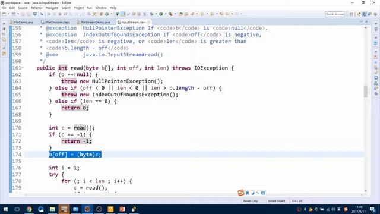Click the editor scroll-down arrow
The height and width of the screenshot is (214, 380).
[x=366, y=191]
